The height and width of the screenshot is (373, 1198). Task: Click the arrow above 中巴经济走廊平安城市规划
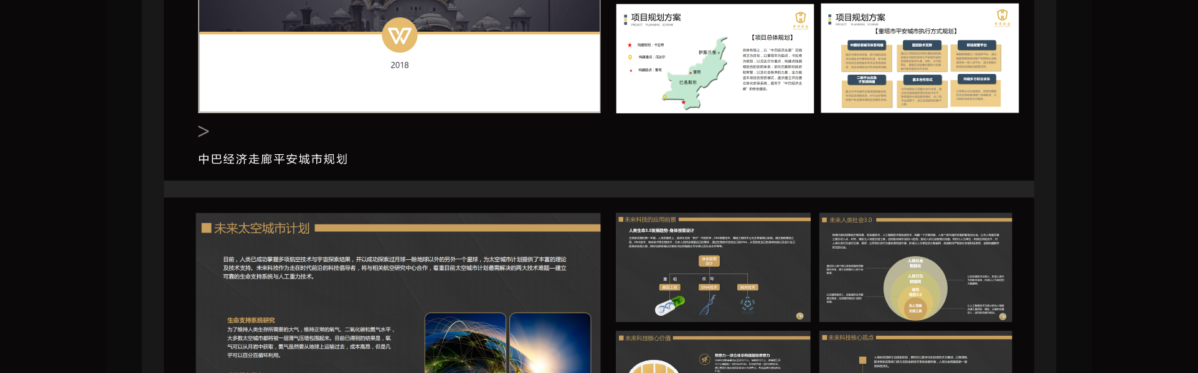click(203, 131)
